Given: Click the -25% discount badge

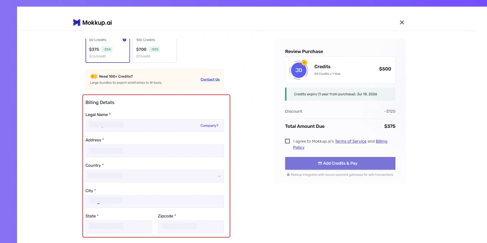Looking at the screenshot, I should (107, 49).
